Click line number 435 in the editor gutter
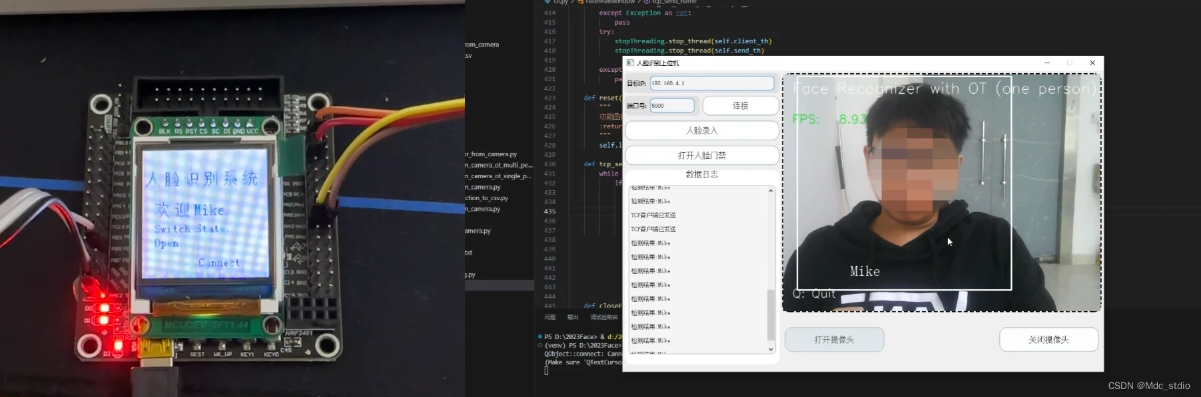Image resolution: width=1201 pixels, height=397 pixels. (x=550, y=211)
